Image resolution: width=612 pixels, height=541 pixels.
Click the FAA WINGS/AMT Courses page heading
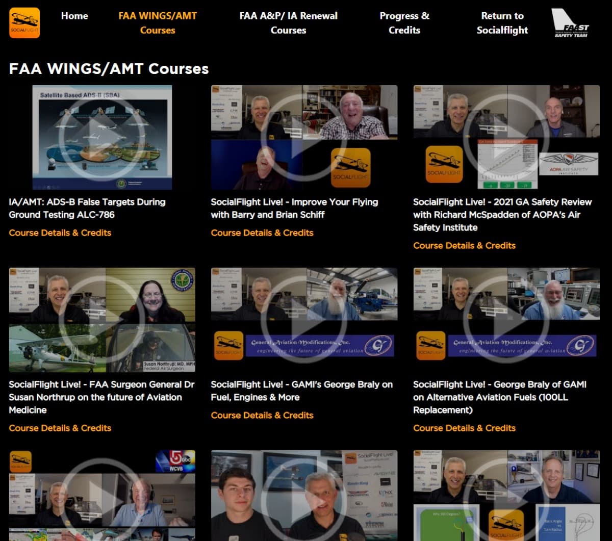point(109,69)
